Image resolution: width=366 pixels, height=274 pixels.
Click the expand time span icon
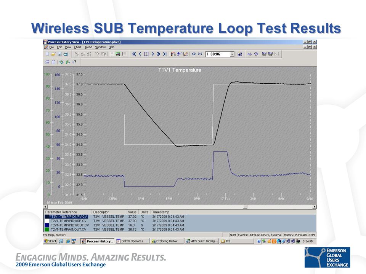tap(194, 54)
